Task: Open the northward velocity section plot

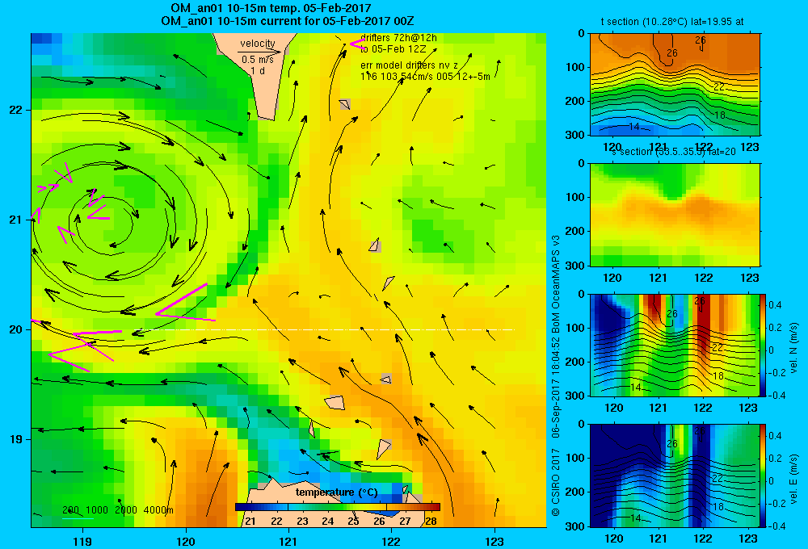Action: point(675,345)
